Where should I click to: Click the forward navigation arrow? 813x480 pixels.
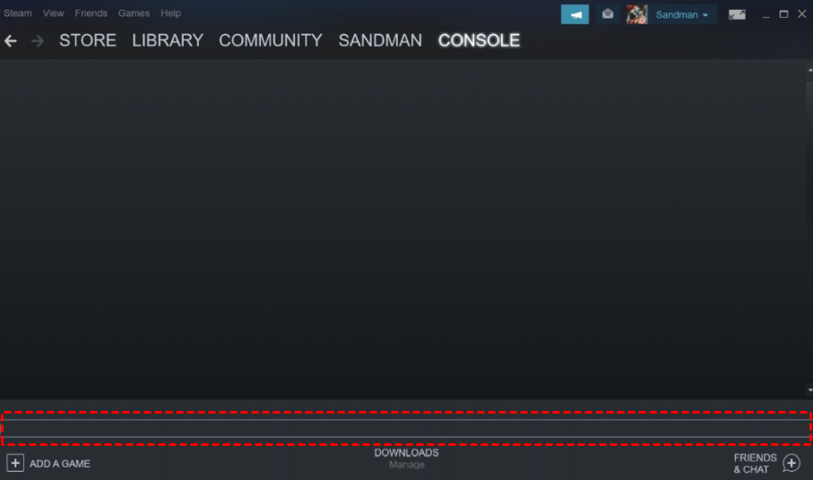coord(38,41)
